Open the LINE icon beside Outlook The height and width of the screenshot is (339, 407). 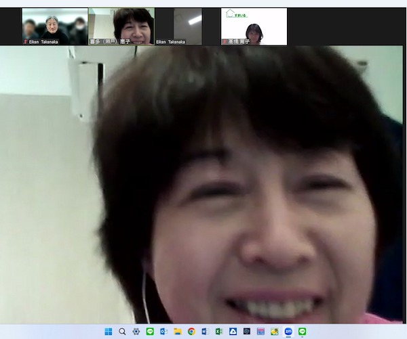coord(150,332)
